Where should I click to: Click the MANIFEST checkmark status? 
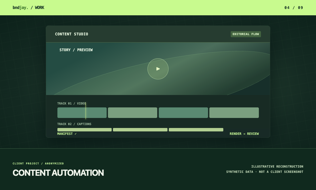pos(67,134)
